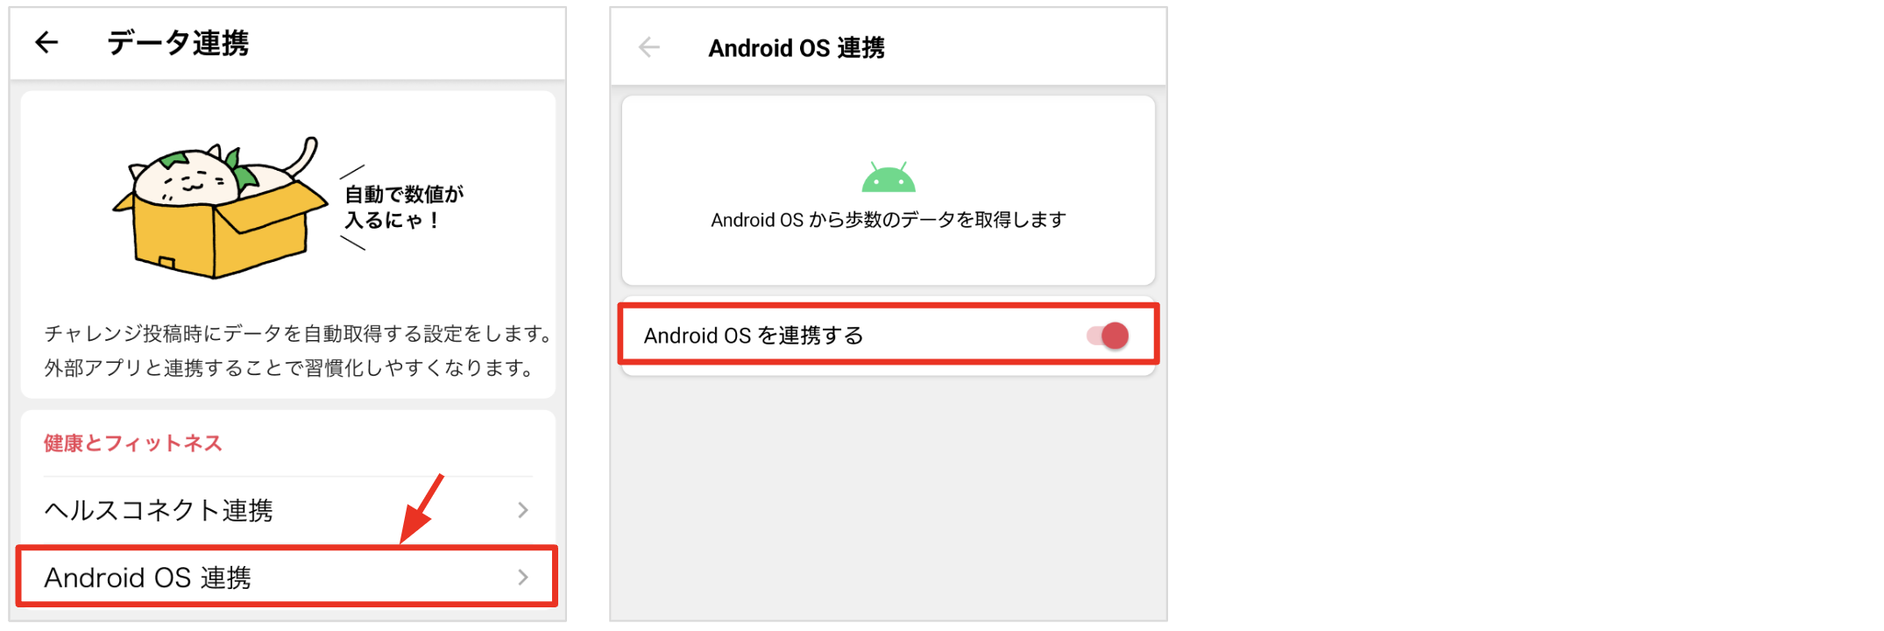Tap the green Android robot icon
Image resolution: width=1884 pixels, height=631 pixels.
[x=889, y=177]
